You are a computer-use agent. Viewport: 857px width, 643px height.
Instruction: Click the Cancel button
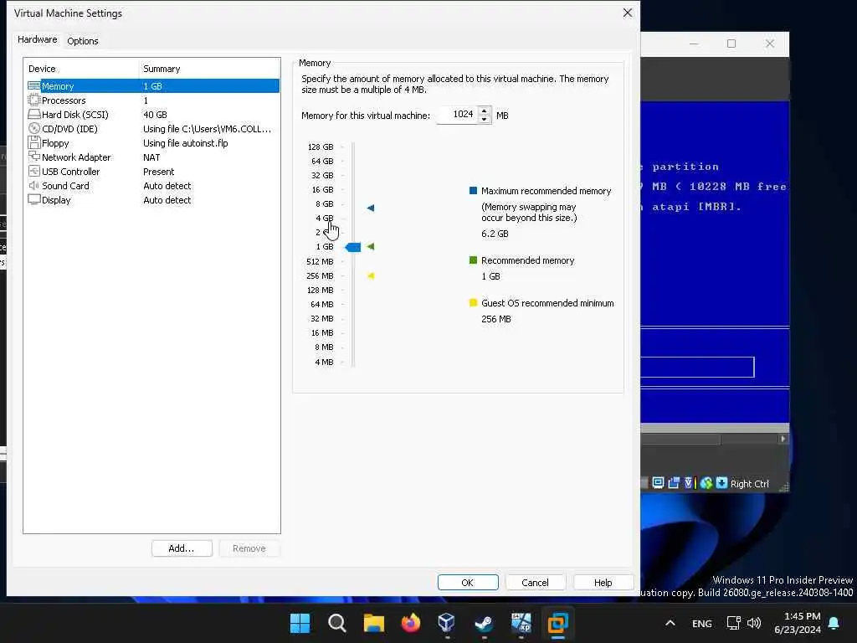pyautogui.click(x=535, y=583)
